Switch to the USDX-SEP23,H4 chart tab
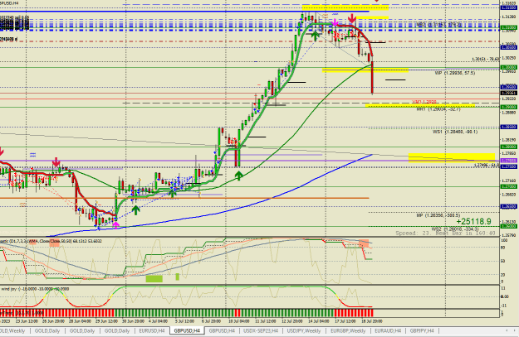519x337 pixels. click(261, 330)
